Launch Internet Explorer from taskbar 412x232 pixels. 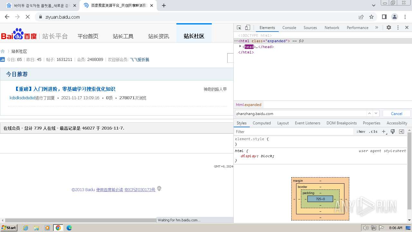tap(26, 228)
